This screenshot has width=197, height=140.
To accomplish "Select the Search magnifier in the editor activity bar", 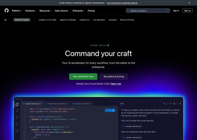I will tap(17, 111).
